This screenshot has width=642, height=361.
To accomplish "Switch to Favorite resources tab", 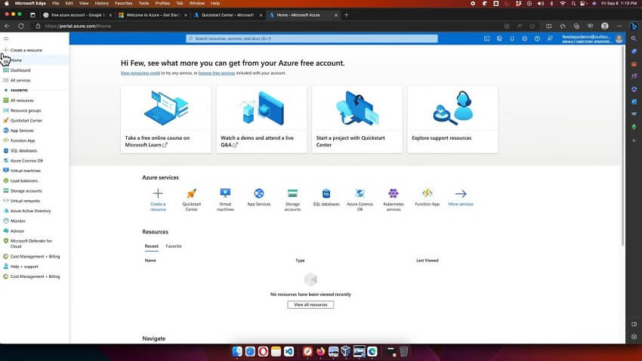I will 174,246.
